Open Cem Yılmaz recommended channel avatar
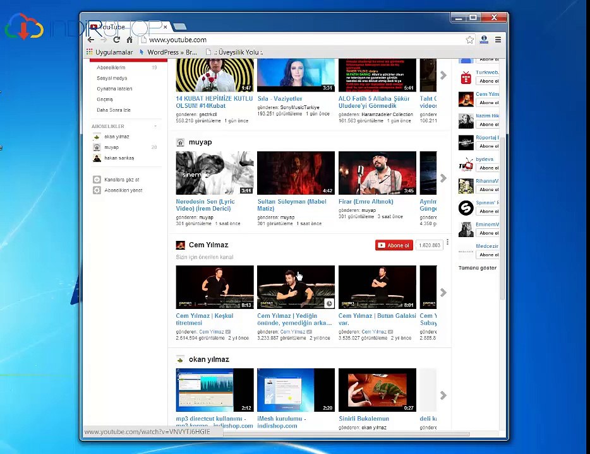This screenshot has height=454, width=590. pos(466,100)
